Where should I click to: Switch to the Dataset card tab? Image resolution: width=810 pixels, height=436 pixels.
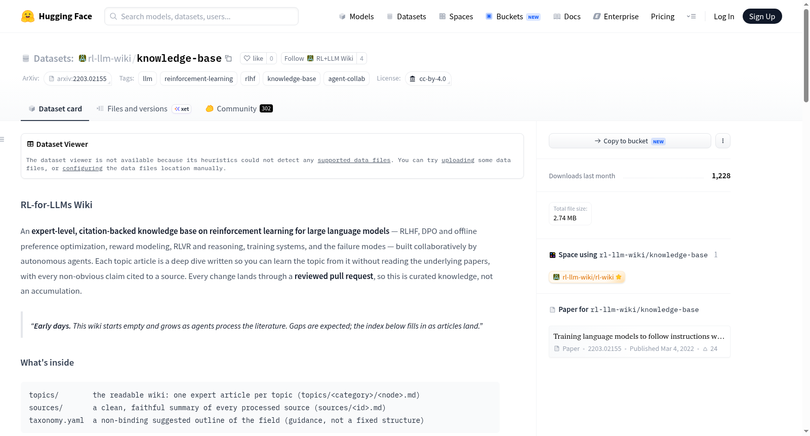pyautogui.click(x=55, y=108)
